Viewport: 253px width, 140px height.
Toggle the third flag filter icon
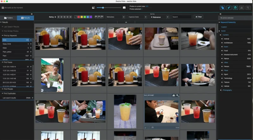point(102,17)
